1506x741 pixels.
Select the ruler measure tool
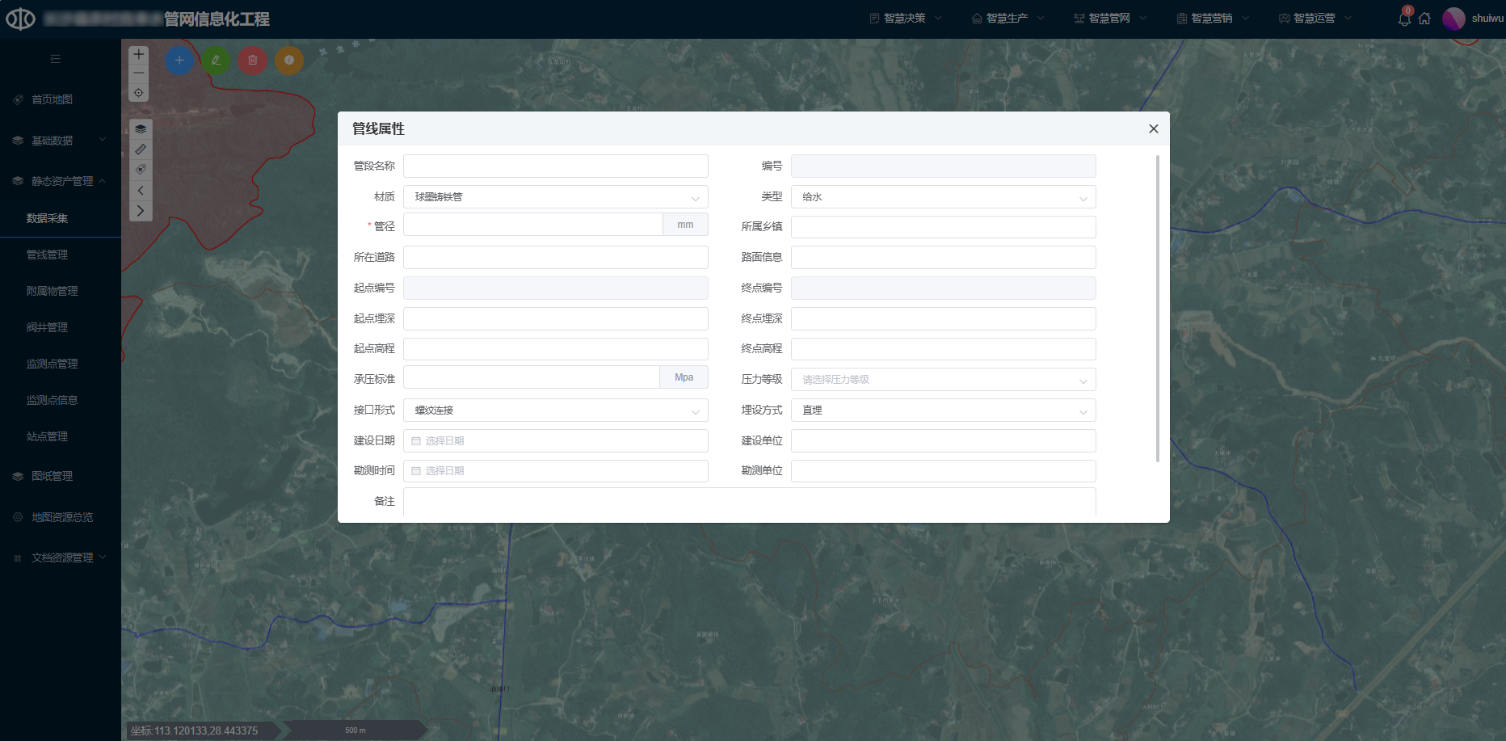pos(141,149)
